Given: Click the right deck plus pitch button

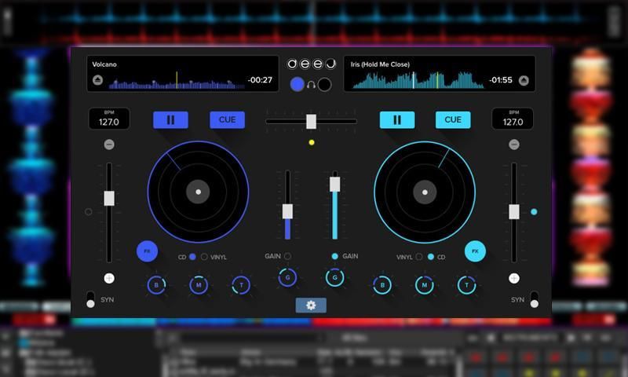Looking at the screenshot, I should [513, 278].
